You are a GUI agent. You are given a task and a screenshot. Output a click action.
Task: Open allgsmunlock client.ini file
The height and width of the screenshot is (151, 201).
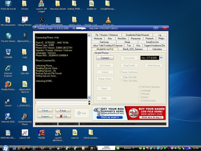point(25,87)
